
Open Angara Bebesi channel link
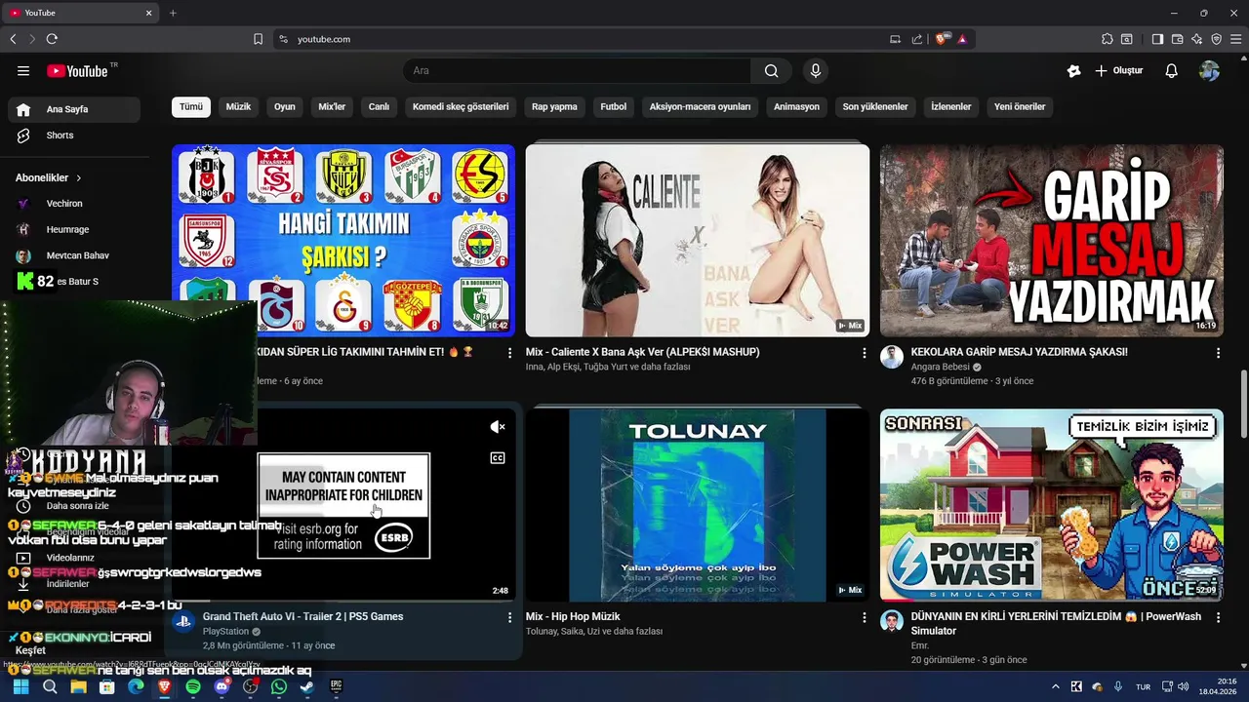point(941,368)
